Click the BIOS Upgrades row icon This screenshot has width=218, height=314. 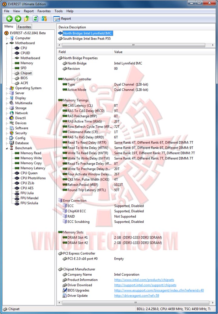tap(64, 290)
